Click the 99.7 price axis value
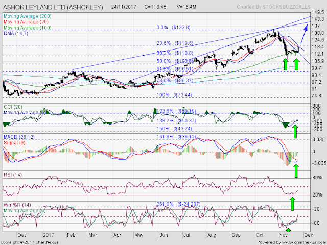The width and height of the screenshot is (327, 245). click(317, 68)
